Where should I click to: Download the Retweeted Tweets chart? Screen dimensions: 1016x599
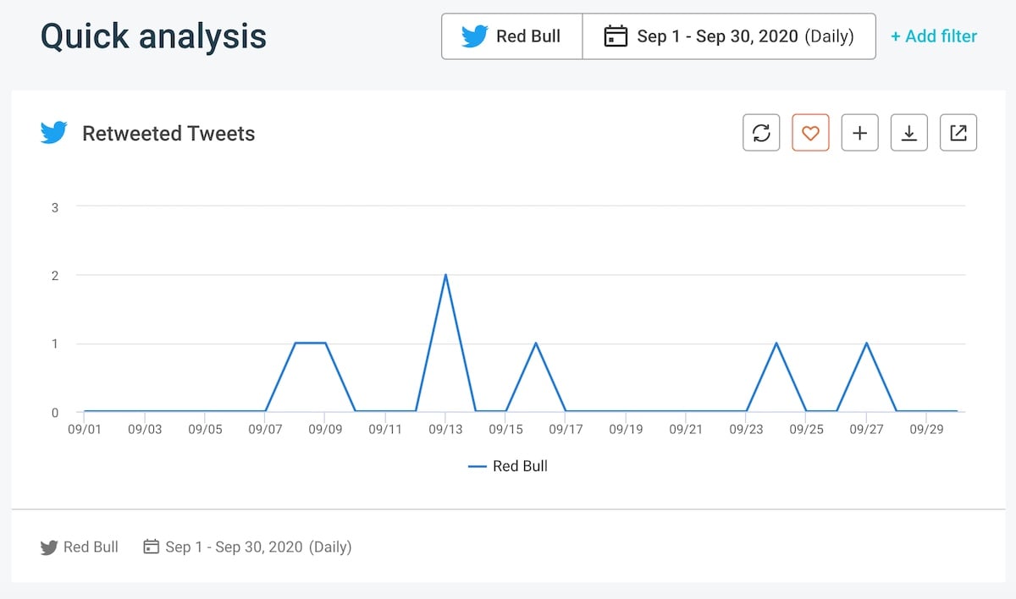(908, 132)
